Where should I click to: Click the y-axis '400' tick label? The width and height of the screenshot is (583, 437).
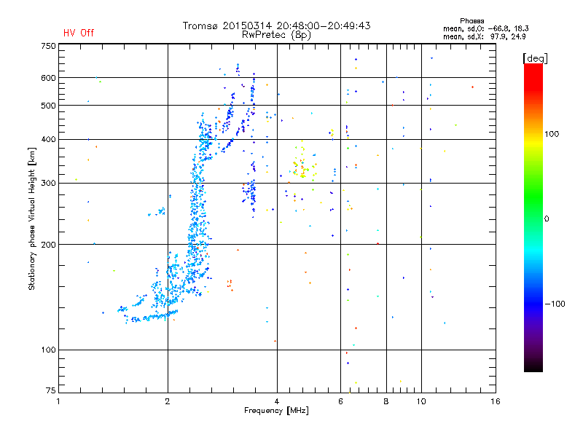click(48, 139)
